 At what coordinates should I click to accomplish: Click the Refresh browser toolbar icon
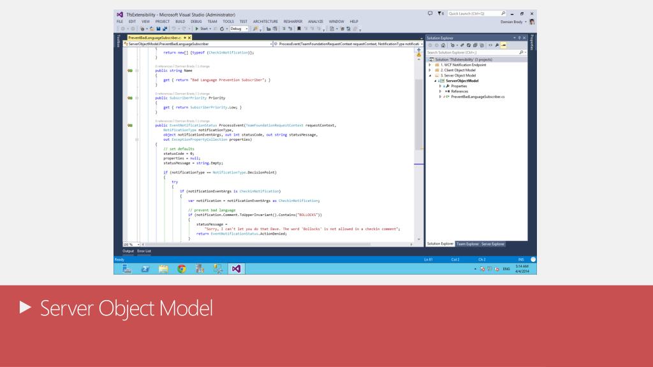tap(222, 29)
